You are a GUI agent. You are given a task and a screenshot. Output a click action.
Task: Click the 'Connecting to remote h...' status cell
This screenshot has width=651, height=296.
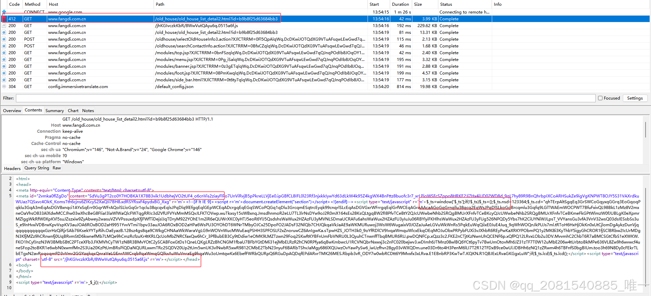[464, 12]
